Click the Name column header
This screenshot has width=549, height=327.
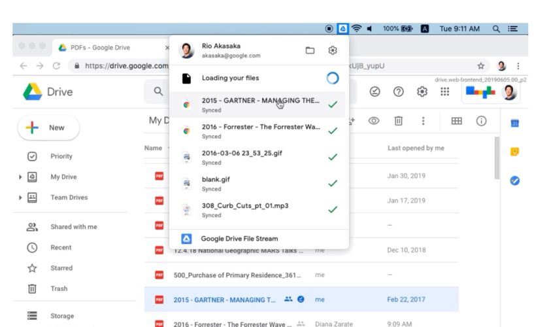[153, 148]
